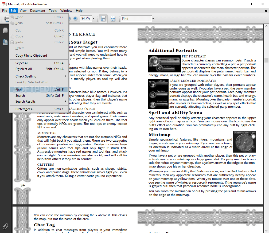Click the 'Minimap' heading
This screenshot has width=269, height=233.
tap(159, 134)
